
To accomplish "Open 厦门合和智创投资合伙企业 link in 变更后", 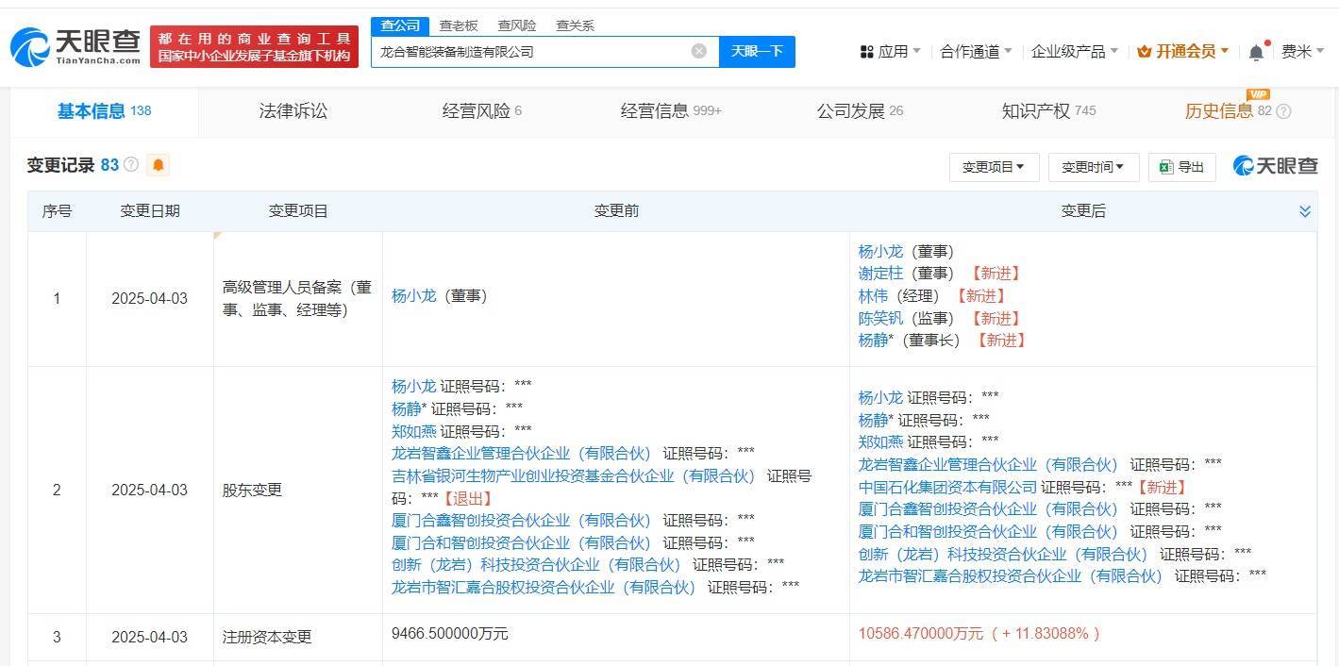I will point(988,532).
